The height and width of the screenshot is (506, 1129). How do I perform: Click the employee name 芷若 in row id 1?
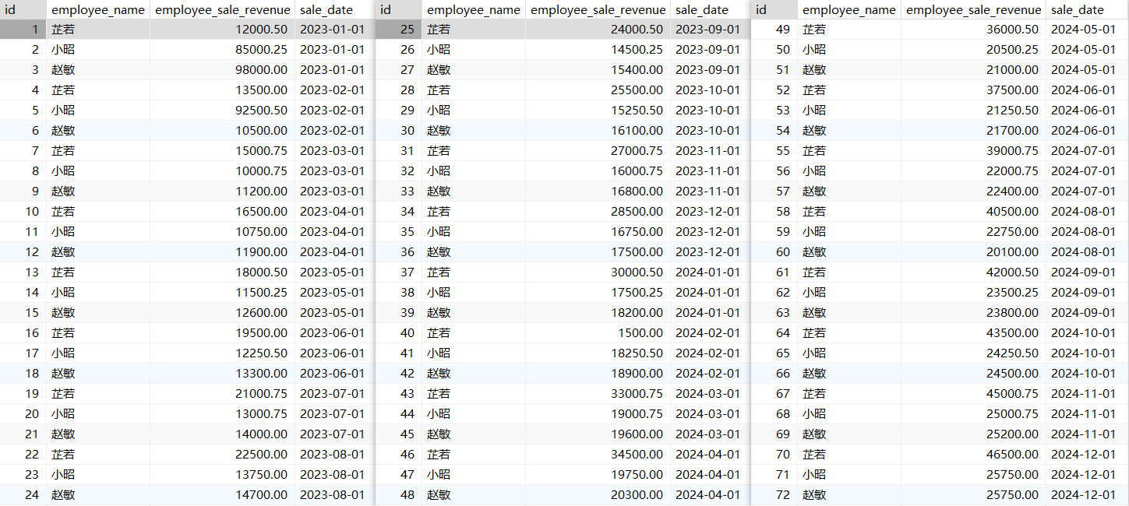pyautogui.click(x=63, y=29)
